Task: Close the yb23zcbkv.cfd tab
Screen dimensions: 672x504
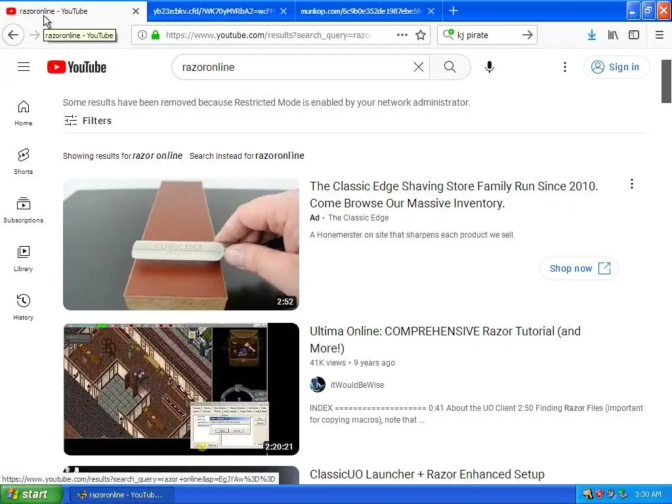Action: pyautogui.click(x=283, y=11)
